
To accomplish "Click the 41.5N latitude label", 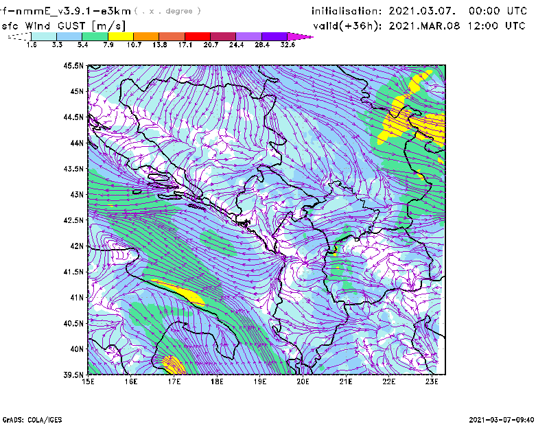I will click(x=74, y=272).
